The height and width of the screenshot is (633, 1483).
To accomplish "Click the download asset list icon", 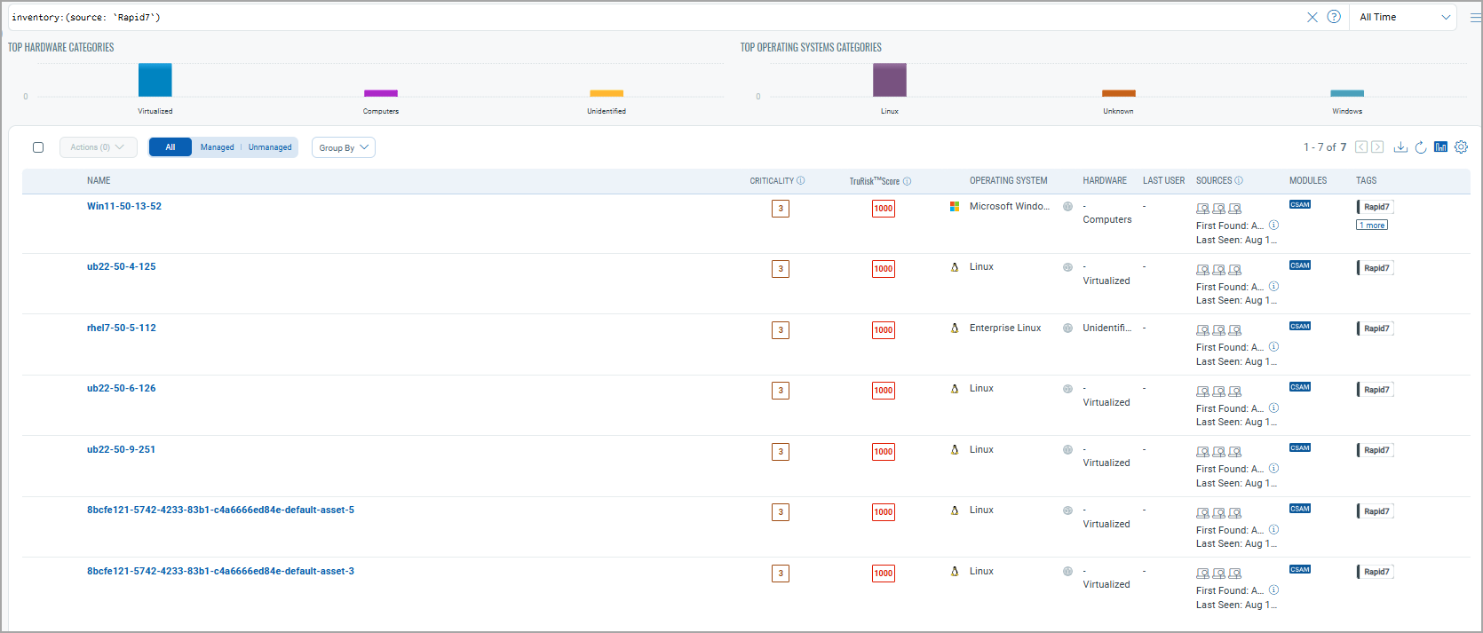I will [1400, 147].
